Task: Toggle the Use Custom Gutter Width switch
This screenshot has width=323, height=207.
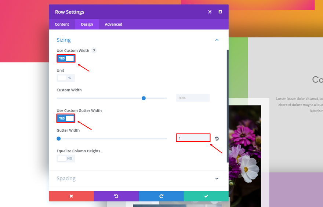Action: tap(66, 118)
